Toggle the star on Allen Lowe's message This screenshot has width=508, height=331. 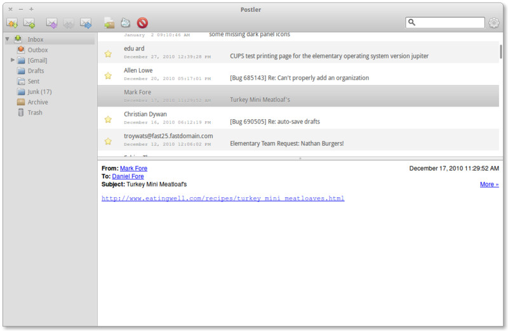pyautogui.click(x=108, y=75)
